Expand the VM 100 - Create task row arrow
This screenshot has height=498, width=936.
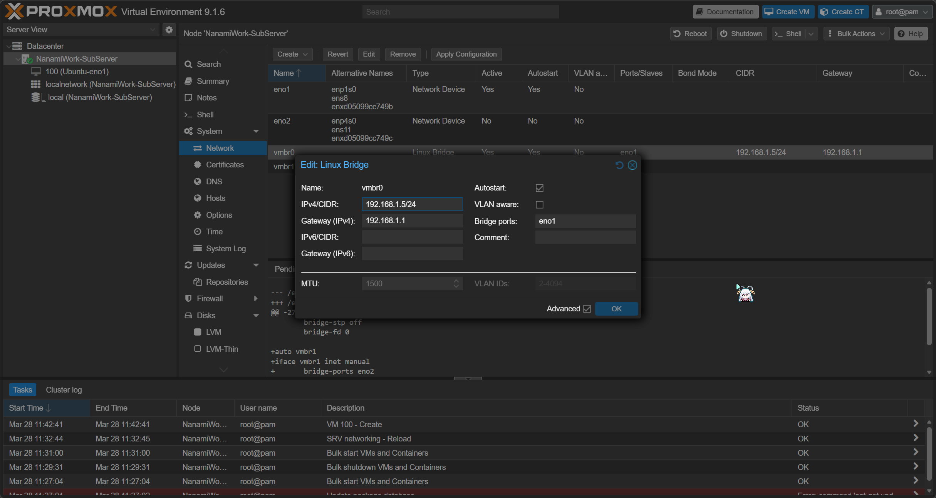point(916,423)
